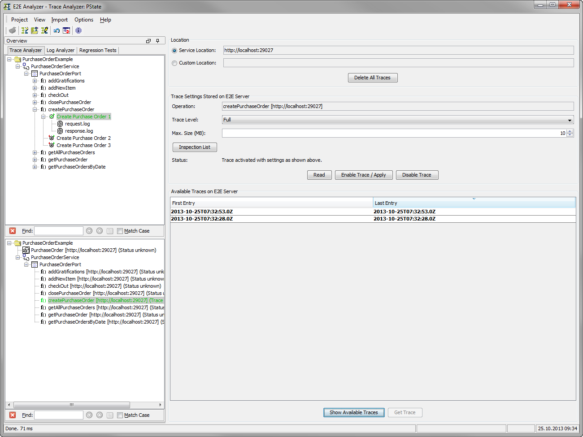Click the Delete All Traces button
Screen dimensions: 583x437
(x=372, y=78)
